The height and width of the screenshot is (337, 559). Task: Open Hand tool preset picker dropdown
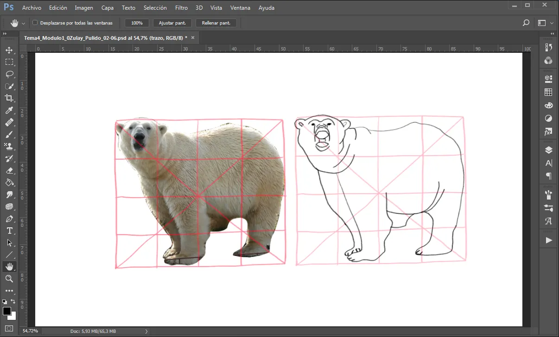click(23, 23)
